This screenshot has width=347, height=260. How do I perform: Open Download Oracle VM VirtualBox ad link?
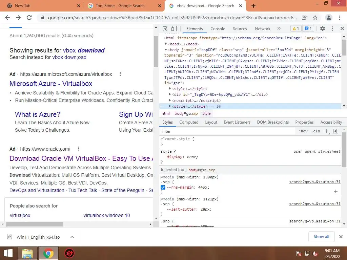(81, 158)
